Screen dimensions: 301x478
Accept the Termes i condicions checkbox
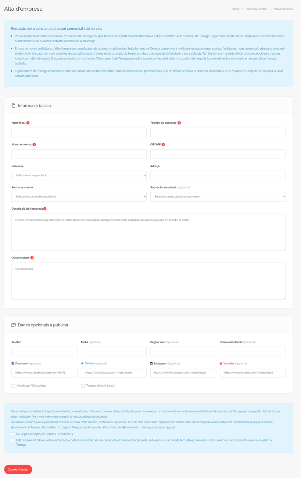pyautogui.click(x=12, y=434)
